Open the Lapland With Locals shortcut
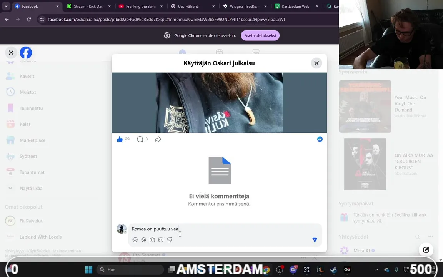 40,237
